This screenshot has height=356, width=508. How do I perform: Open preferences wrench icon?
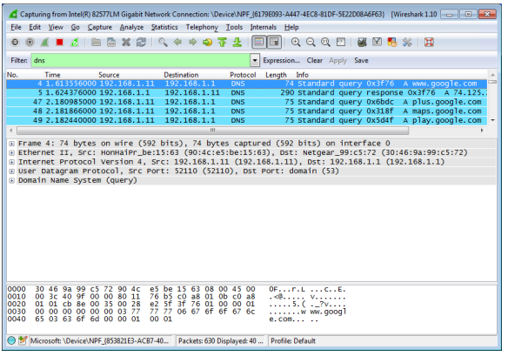pyautogui.click(x=407, y=43)
